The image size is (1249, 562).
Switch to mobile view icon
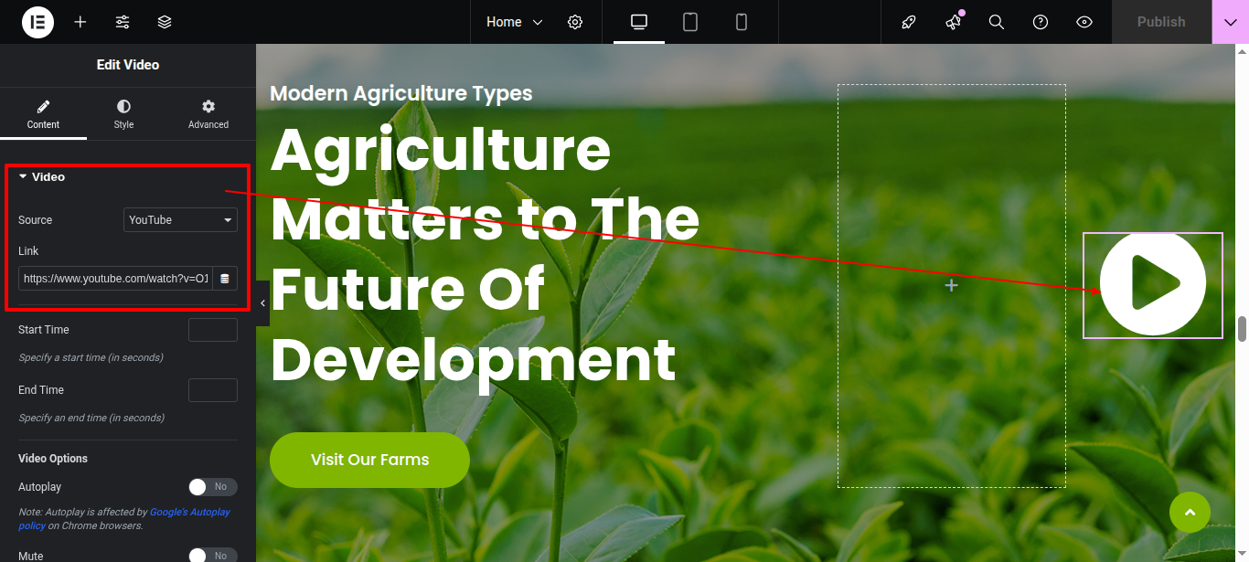pyautogui.click(x=742, y=22)
